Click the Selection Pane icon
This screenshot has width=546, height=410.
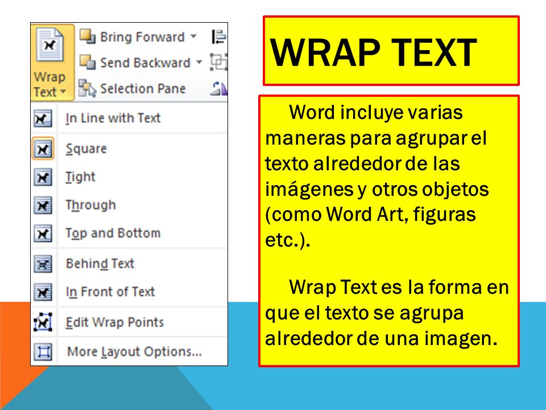[x=87, y=88]
